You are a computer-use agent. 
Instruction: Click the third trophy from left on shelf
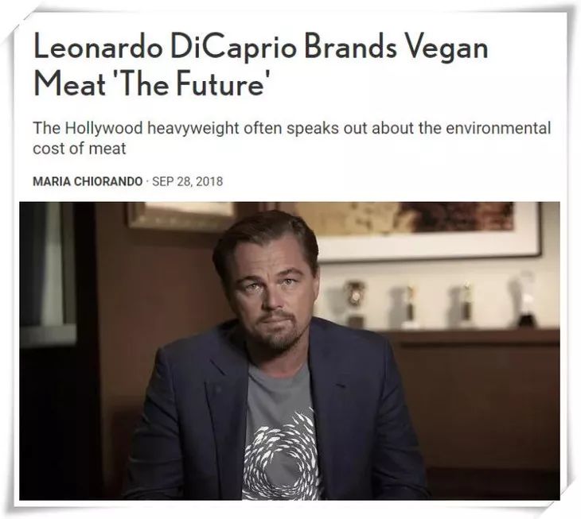(462, 305)
